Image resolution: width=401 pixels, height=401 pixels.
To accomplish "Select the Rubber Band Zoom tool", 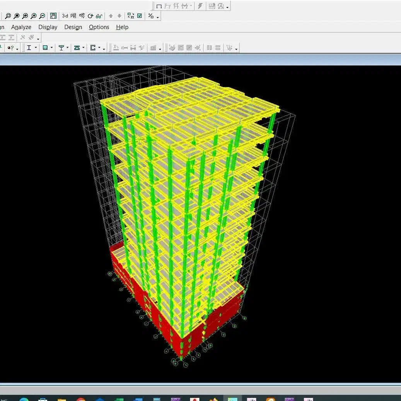I will coord(8,16).
